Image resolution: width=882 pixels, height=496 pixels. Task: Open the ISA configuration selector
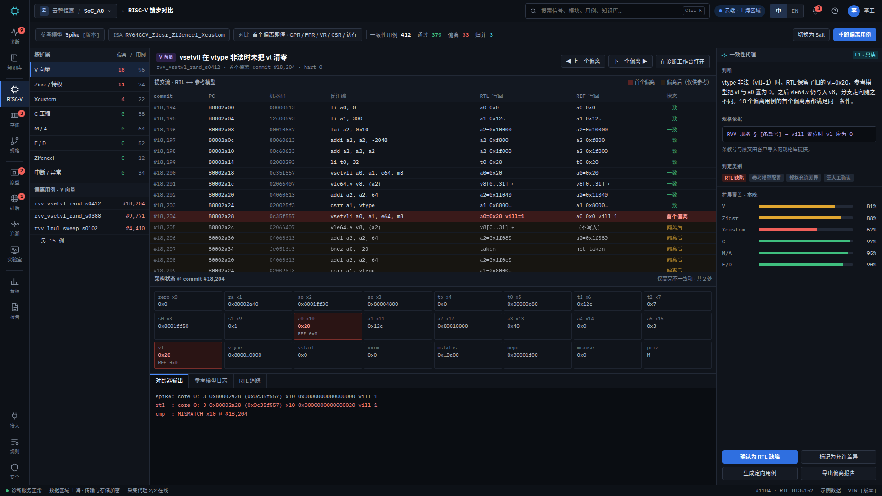tap(169, 35)
